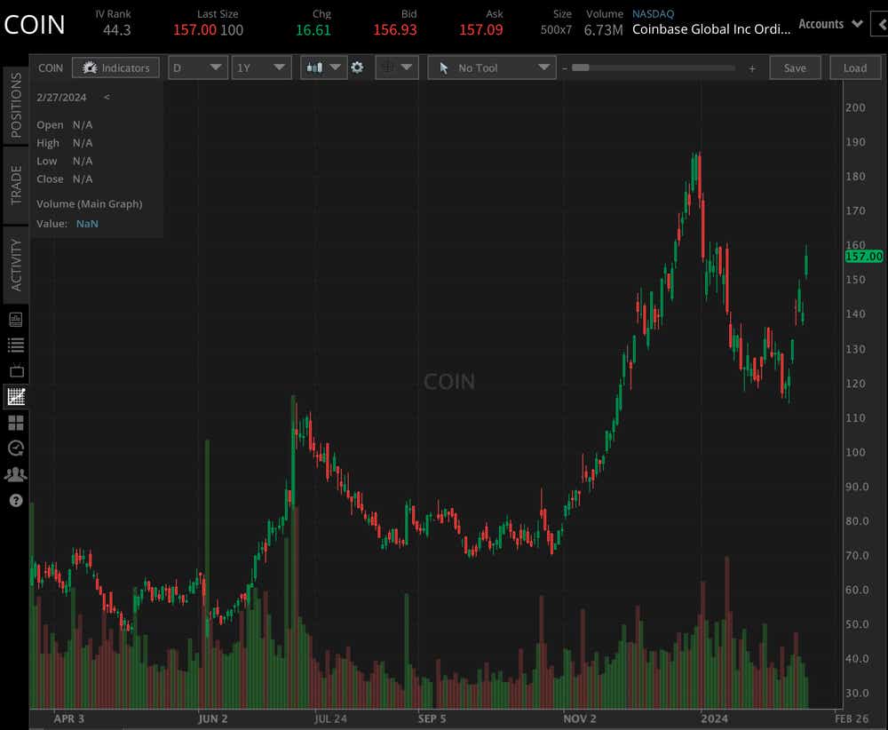Open the D timeframe dropdown

(x=197, y=67)
